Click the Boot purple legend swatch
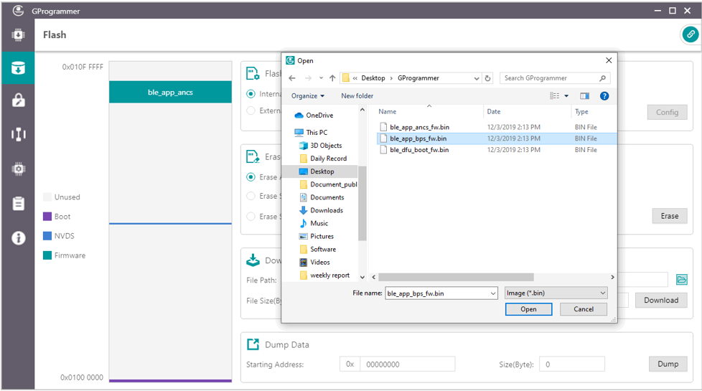Screen dimensions: 702x391 [47, 217]
